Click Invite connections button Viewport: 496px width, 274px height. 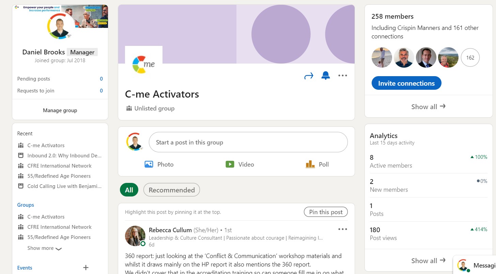[x=406, y=83]
